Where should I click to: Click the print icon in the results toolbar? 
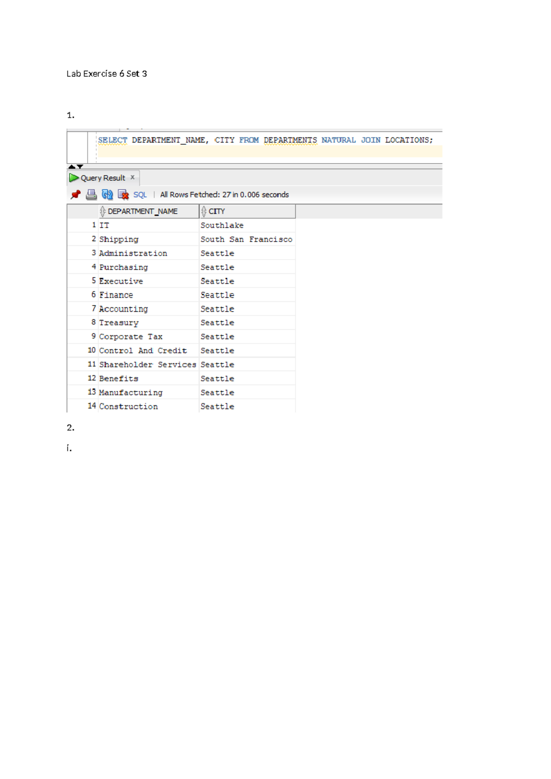click(91, 195)
